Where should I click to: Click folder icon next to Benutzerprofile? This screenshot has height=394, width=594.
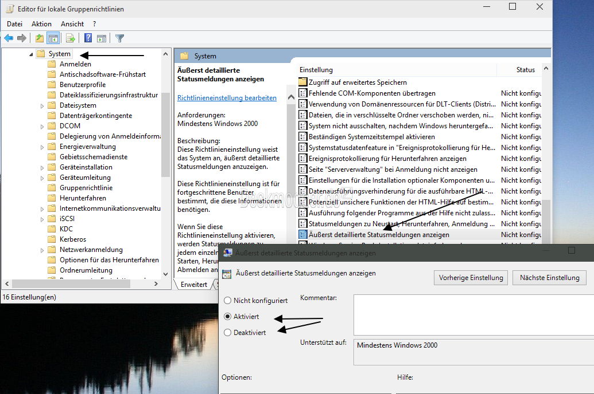pos(52,85)
